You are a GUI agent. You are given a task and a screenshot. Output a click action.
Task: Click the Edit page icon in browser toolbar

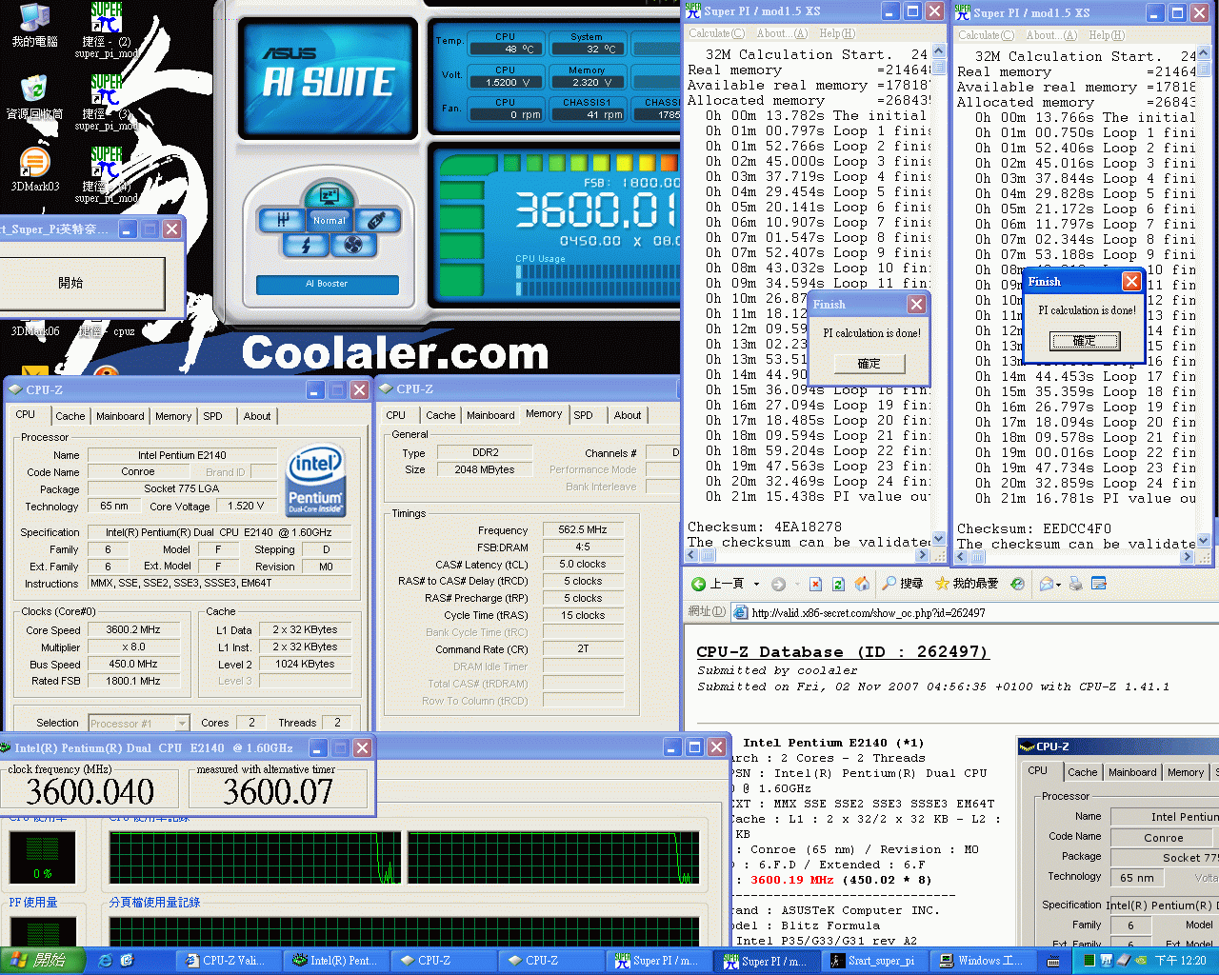point(1099,584)
